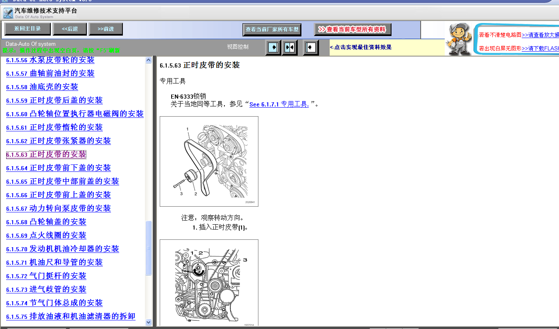Click the sidebar scrollbar down arrow
559x329 pixels.
(149, 322)
